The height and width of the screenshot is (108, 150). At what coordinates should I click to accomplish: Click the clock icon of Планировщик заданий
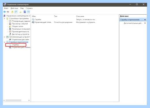pos(10,21)
